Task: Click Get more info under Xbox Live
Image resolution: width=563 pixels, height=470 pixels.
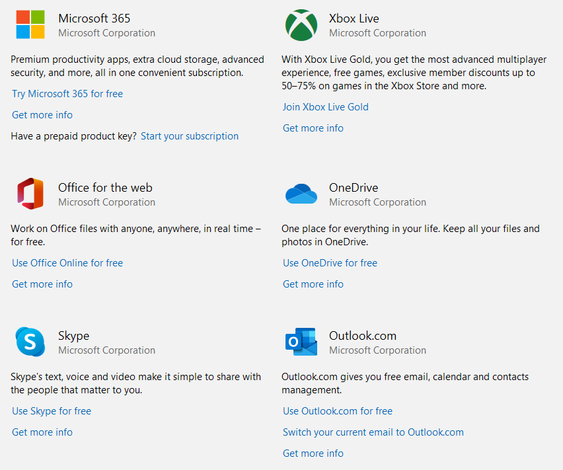Action: 313,128
